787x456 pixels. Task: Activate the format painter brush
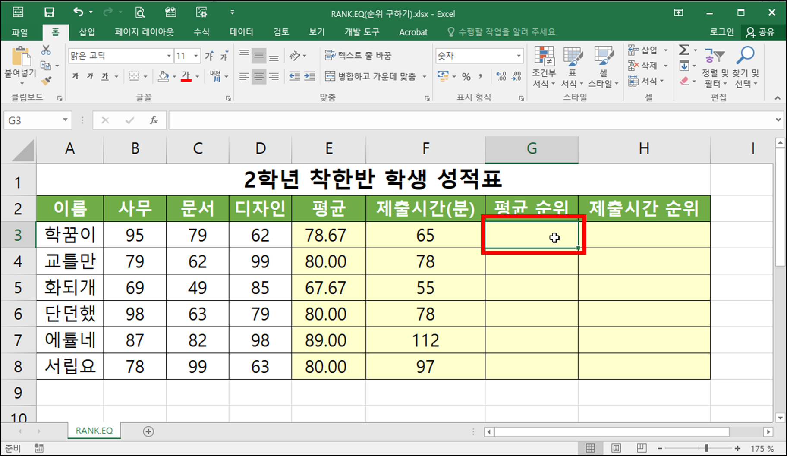coord(46,81)
